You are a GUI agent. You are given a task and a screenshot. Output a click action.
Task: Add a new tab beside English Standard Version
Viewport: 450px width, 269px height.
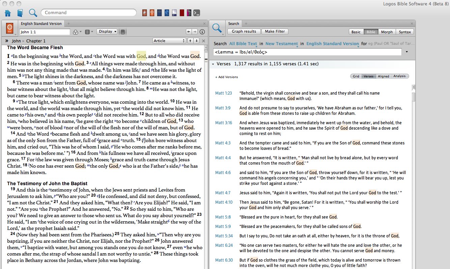68,24
